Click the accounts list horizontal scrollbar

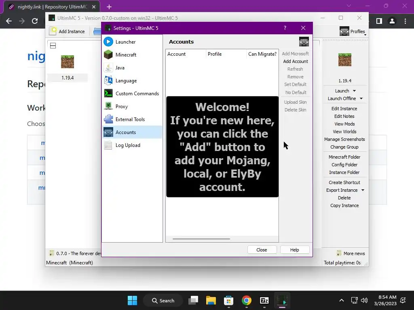(x=201, y=239)
